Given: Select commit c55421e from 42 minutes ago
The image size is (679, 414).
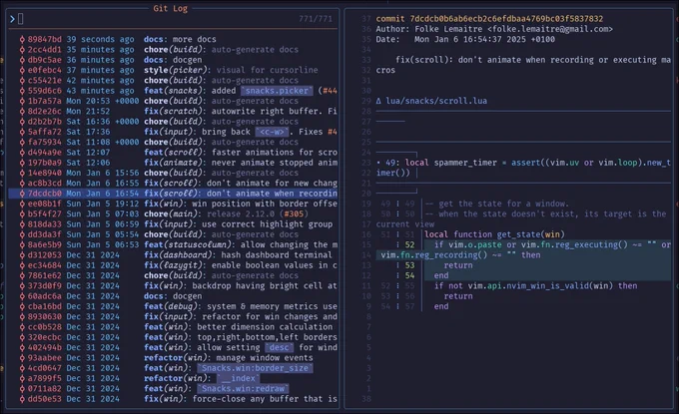Looking at the screenshot, I should (x=173, y=81).
